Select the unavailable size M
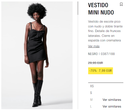 click(91, 100)
